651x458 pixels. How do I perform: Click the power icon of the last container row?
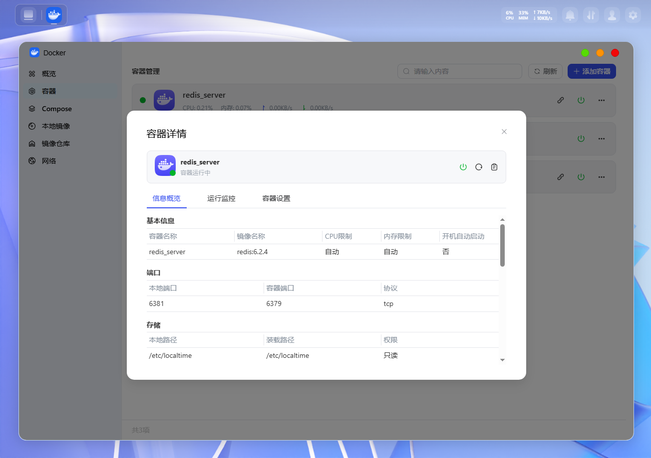(x=581, y=177)
